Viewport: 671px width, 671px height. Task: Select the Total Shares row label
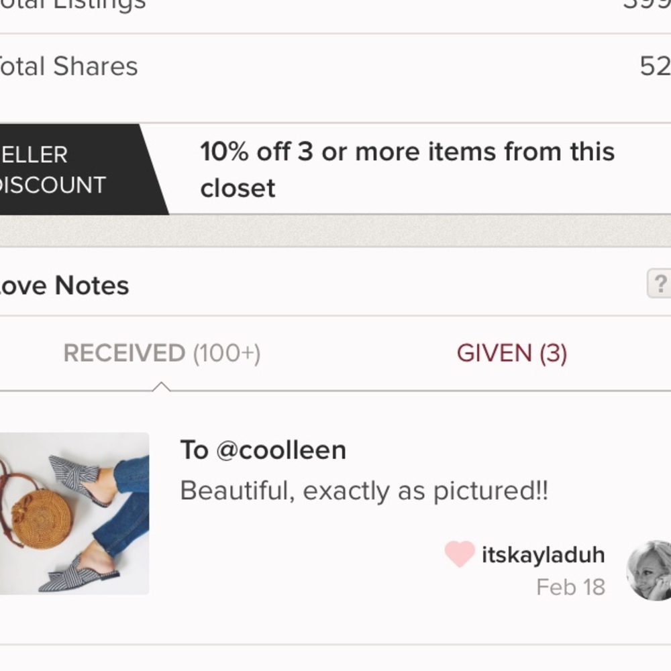point(67,66)
